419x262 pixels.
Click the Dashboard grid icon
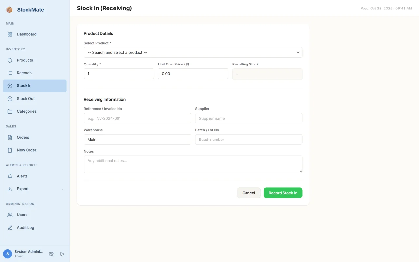[10, 34]
